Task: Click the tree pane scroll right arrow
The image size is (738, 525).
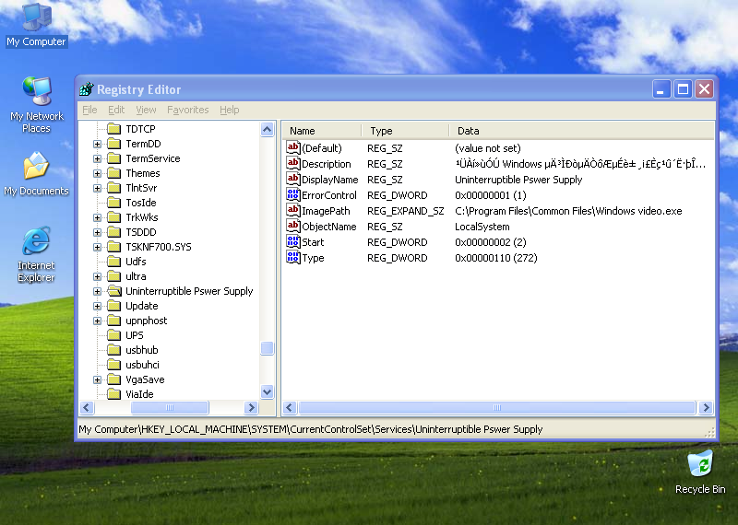Action: click(x=251, y=407)
